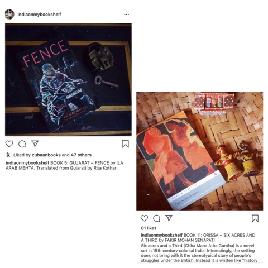Screen dimensions: 268x268
Task: Open indiaonmybookshelf profile picture
Action: click(x=9, y=15)
